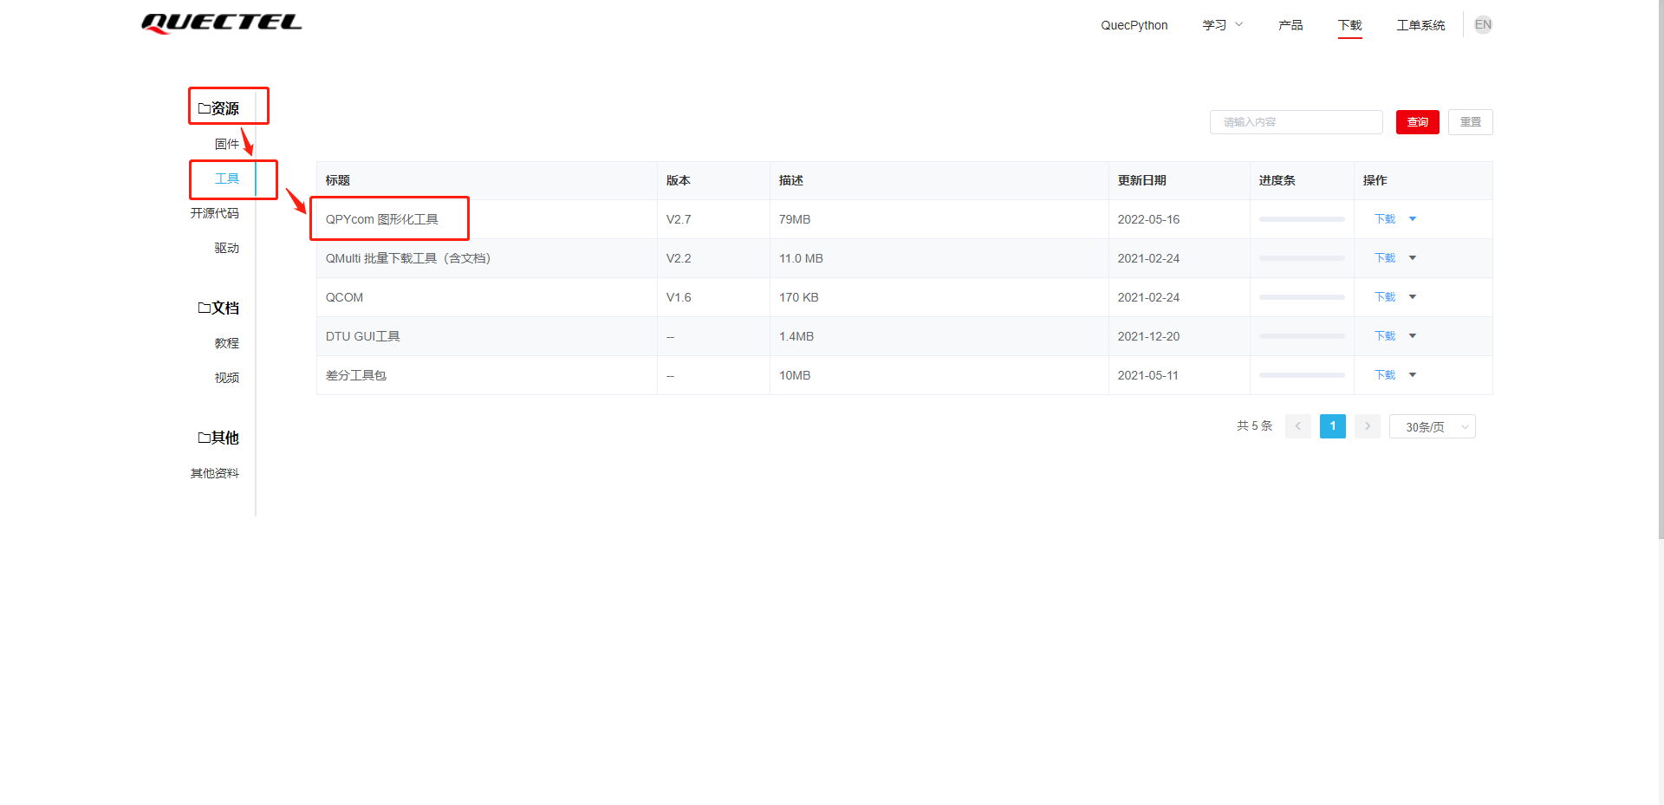Image resolution: width=1664 pixels, height=805 pixels.
Task: Click the Quectel logo
Action: coord(222,23)
